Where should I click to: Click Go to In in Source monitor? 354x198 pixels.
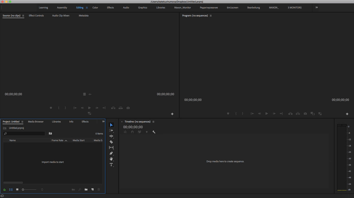tap(75, 108)
